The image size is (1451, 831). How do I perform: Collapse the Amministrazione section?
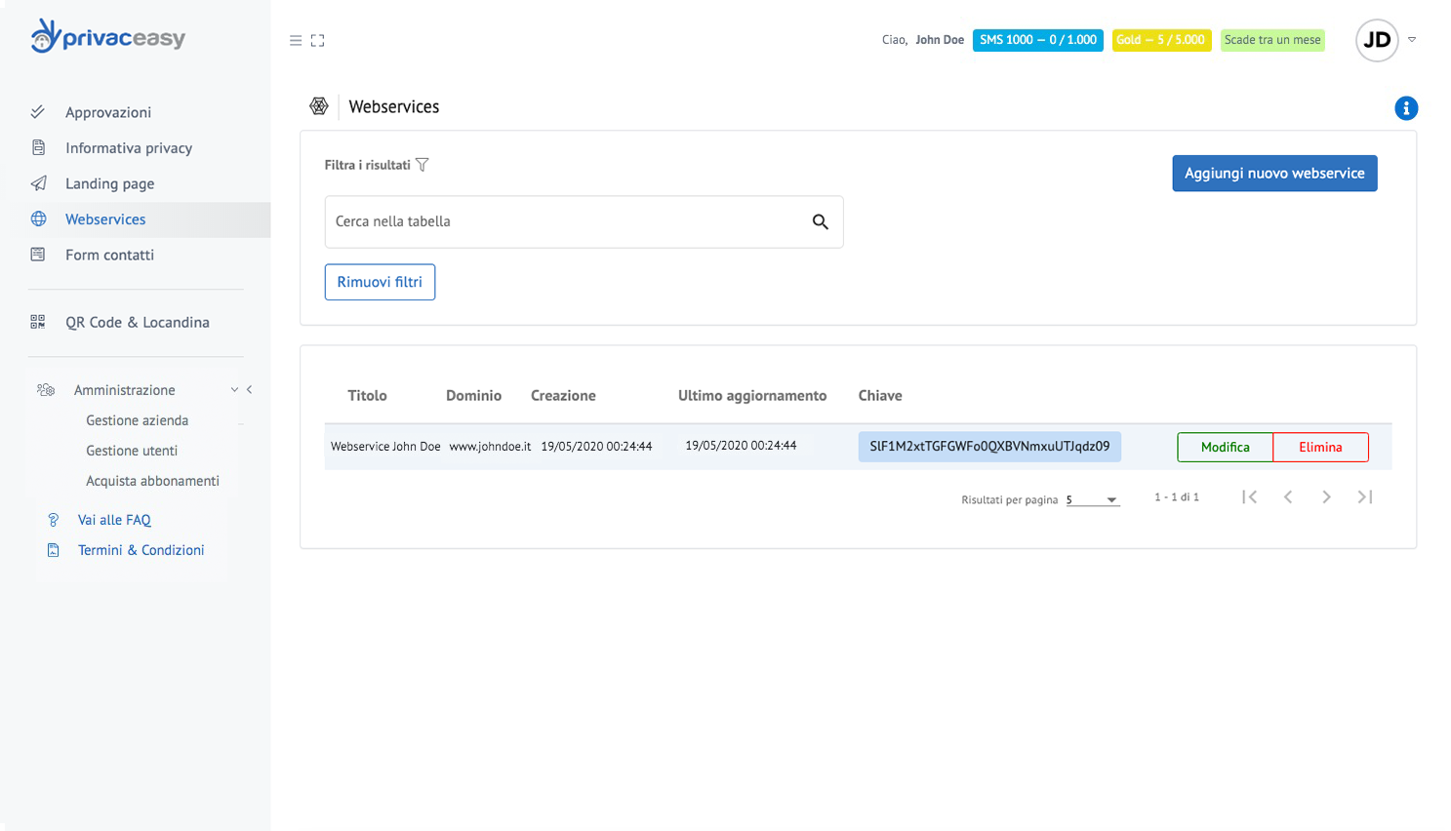[x=234, y=390]
